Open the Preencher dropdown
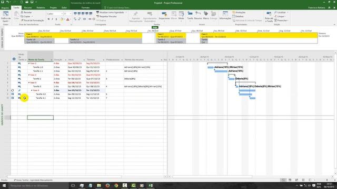The width and height of the screenshot is (337, 189). pyautogui.click(x=281, y=20)
